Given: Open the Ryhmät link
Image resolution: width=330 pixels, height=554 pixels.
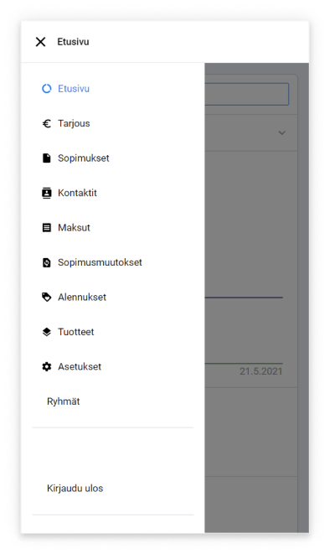Looking at the screenshot, I should (x=63, y=401).
